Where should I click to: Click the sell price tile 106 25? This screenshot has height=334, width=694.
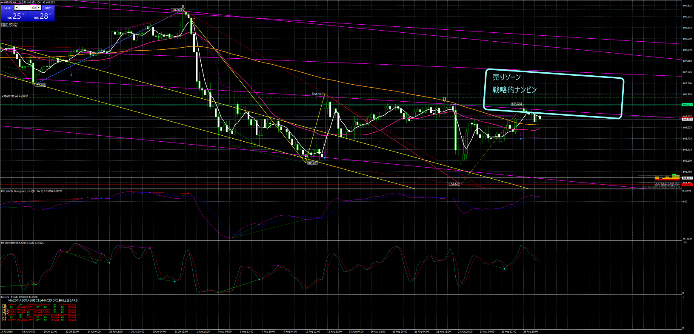[14, 16]
